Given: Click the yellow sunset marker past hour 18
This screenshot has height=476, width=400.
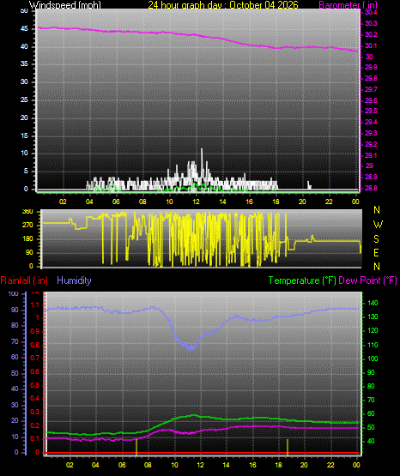Looking at the screenshot, I should tap(288, 447).
